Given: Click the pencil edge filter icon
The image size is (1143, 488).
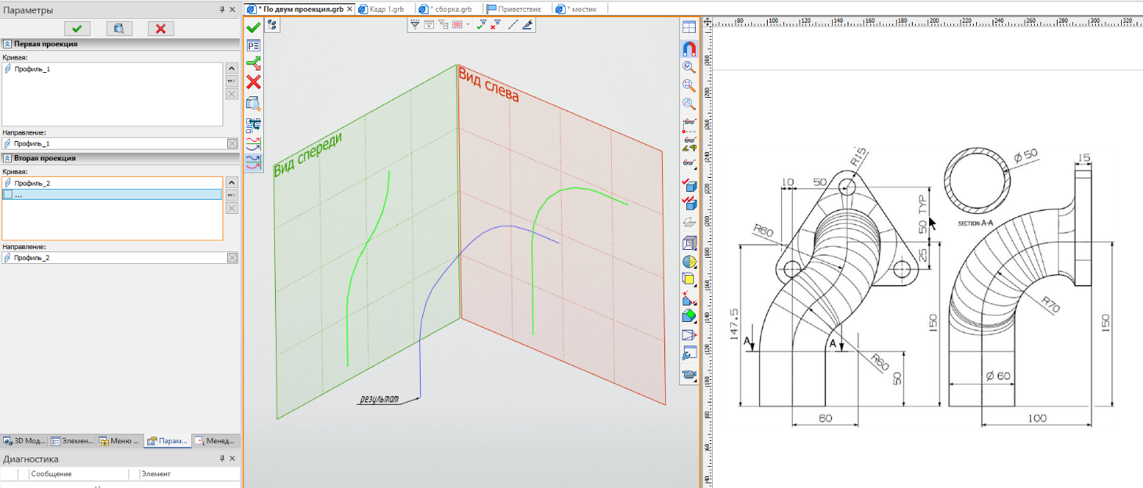Looking at the screenshot, I should [528, 25].
